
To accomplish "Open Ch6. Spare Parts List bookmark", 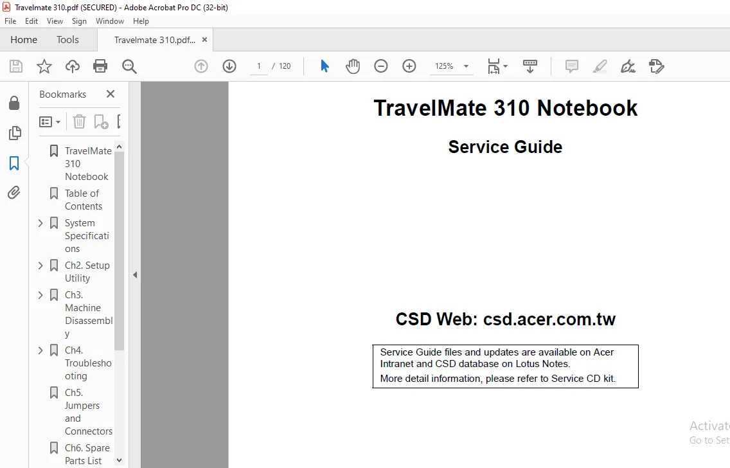I will 87,455.
